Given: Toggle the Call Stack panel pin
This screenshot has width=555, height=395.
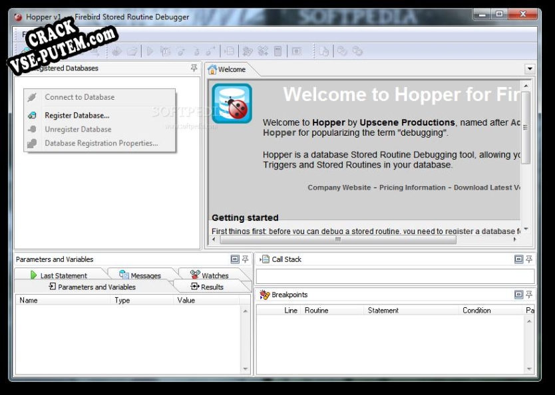Looking at the screenshot, I should (x=528, y=259).
